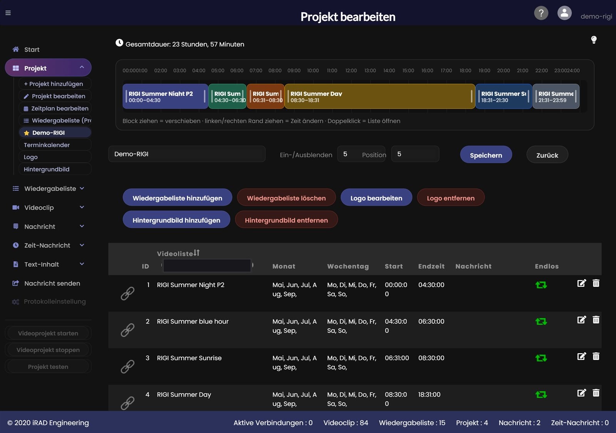Screen dimensions: 616x433
Task: Toggle endless loop for RIGI Summer Night P2
Action: click(x=541, y=285)
